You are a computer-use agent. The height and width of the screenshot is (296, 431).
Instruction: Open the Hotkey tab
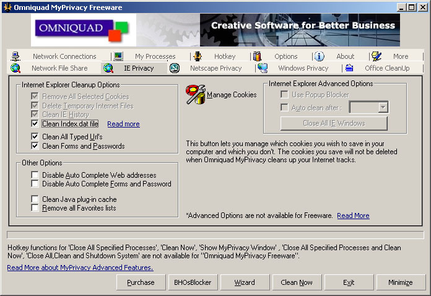225,56
